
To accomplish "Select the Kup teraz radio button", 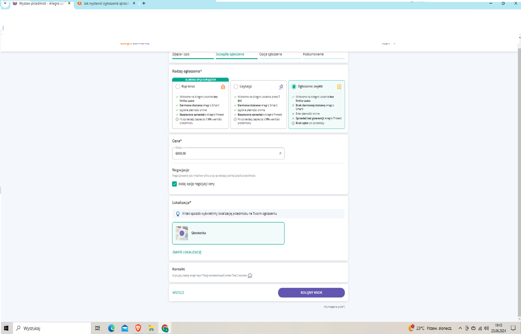I will click(178, 87).
